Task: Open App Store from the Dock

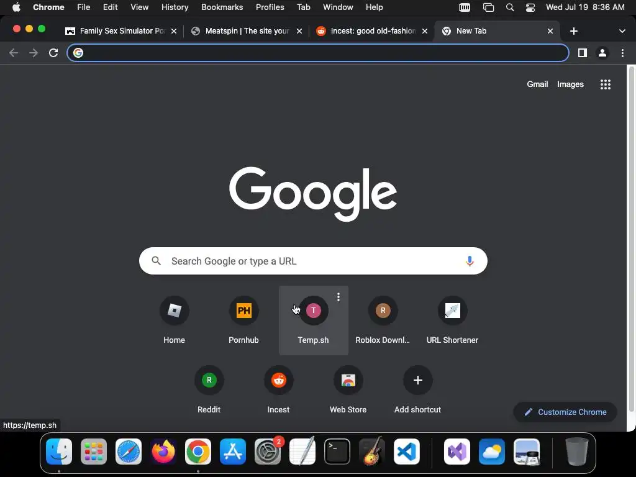Action: 233,452
